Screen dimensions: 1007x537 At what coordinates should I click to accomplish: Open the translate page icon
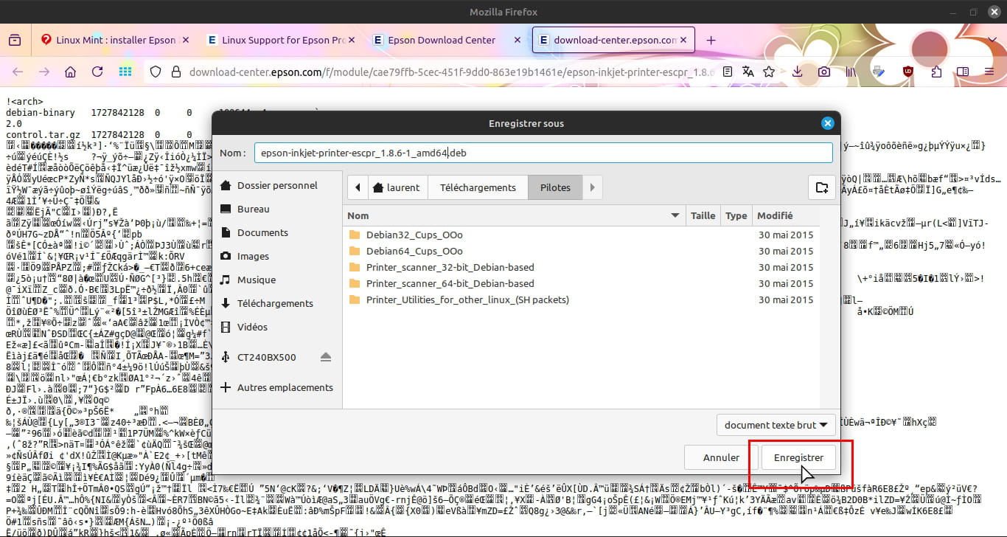(748, 72)
